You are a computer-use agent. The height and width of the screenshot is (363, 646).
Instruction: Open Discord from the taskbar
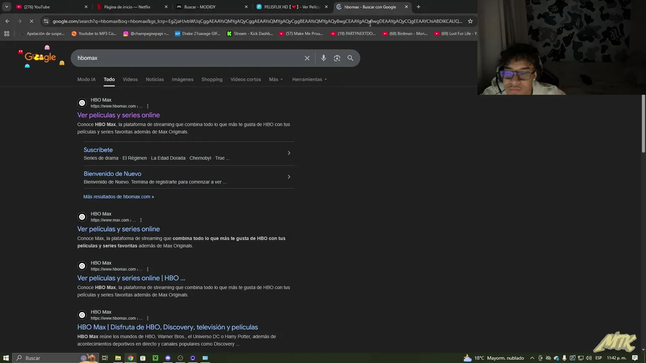tap(168, 358)
